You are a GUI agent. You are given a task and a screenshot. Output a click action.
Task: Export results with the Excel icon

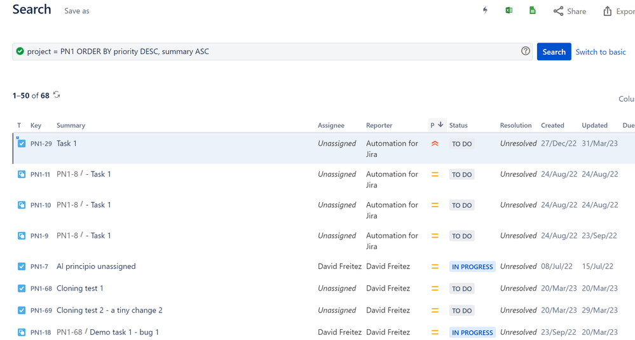(509, 11)
